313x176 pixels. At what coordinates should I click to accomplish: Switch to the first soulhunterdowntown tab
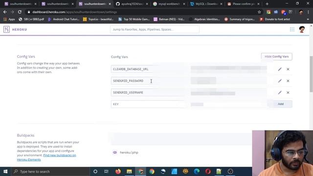tap(21, 4)
